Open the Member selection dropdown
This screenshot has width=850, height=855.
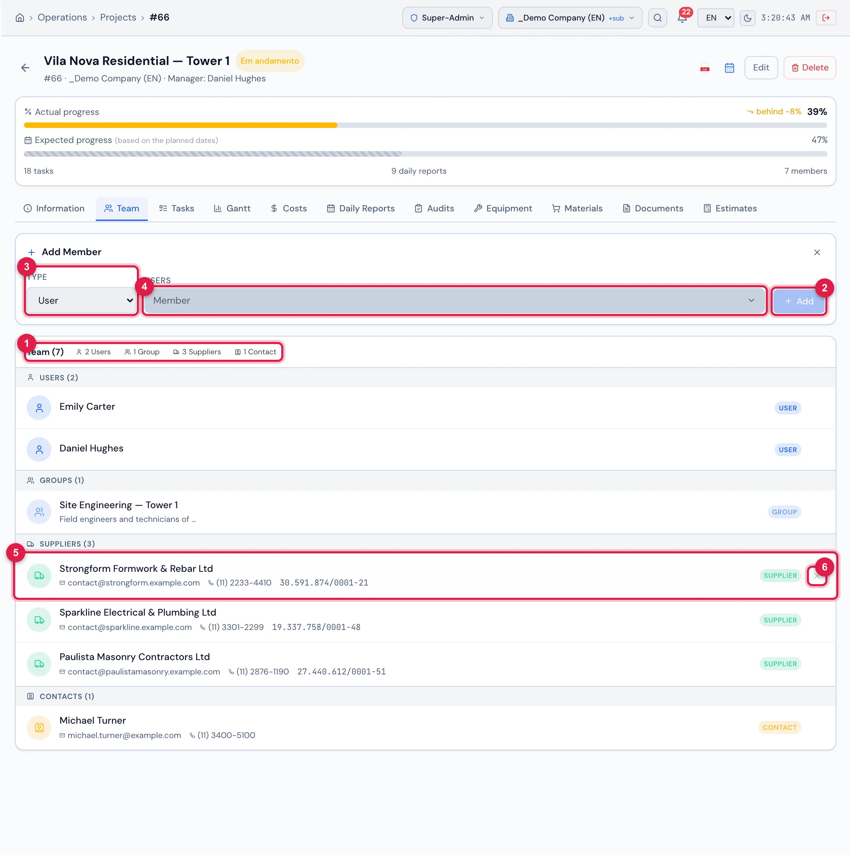(x=455, y=301)
